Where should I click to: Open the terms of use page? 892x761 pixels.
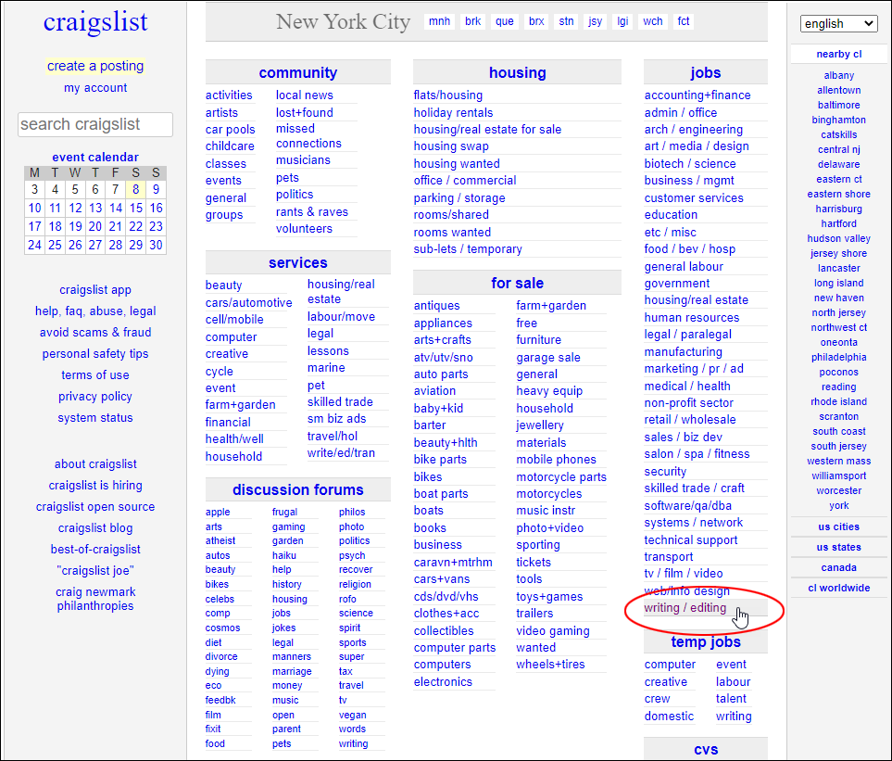(95, 375)
